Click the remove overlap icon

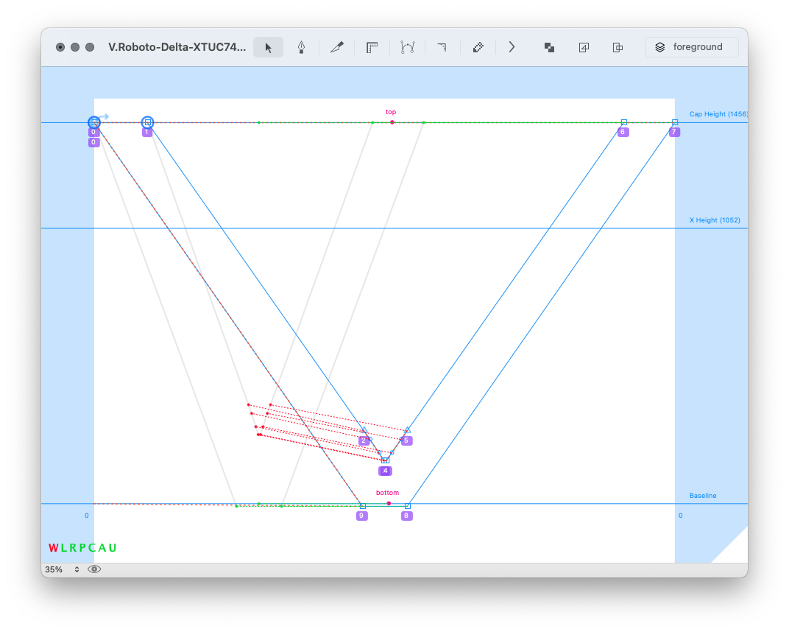549,47
